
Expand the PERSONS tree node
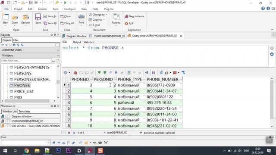click(7, 73)
